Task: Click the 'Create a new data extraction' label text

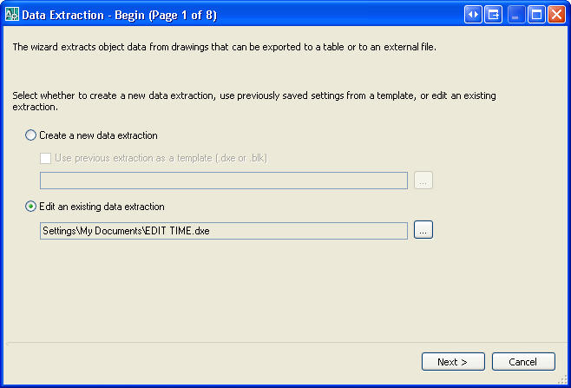Action: (x=98, y=135)
